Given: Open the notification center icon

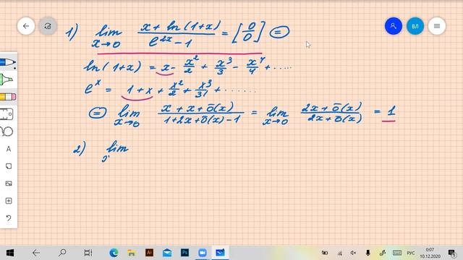Looking at the screenshot, I should pyautogui.click(x=451, y=253).
